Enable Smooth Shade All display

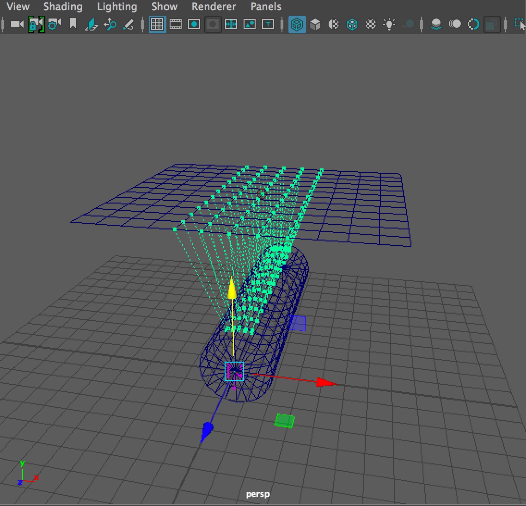pyautogui.click(x=315, y=24)
